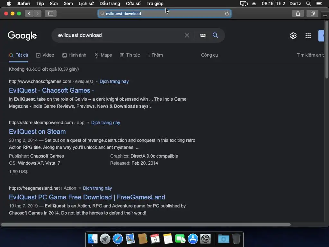Open EvilQuest PC Game Free Download link
329x247 pixels.
(87, 197)
